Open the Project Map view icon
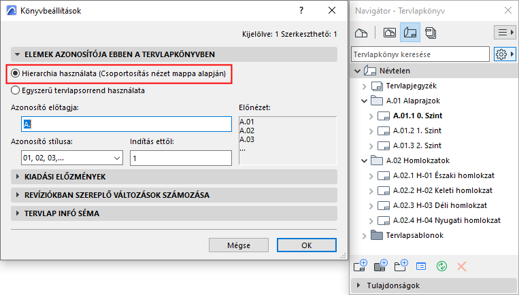519x295 pixels. (363, 33)
